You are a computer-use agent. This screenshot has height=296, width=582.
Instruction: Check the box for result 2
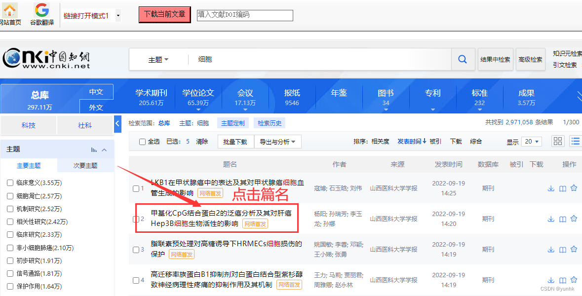(136, 219)
